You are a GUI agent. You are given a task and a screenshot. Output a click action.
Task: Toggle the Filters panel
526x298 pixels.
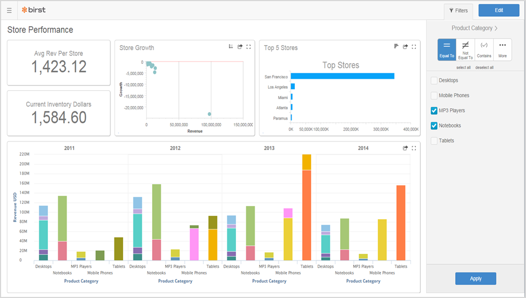458,10
